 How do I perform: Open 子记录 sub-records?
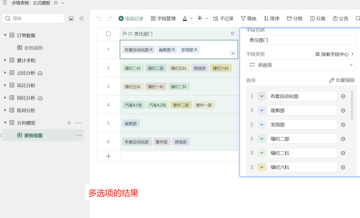coord(223,18)
